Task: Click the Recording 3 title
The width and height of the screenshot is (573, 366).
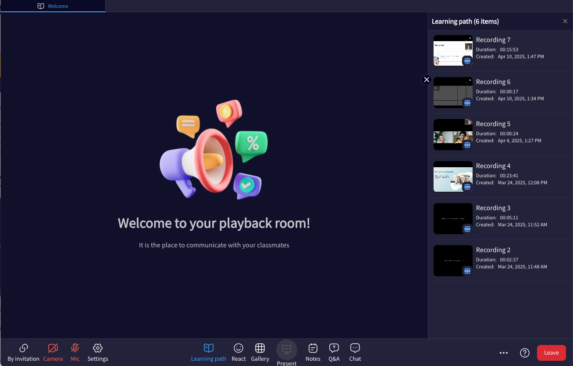Action: tap(493, 208)
